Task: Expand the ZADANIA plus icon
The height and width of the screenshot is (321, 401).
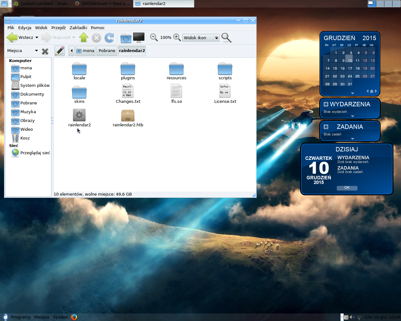Action: [326, 127]
